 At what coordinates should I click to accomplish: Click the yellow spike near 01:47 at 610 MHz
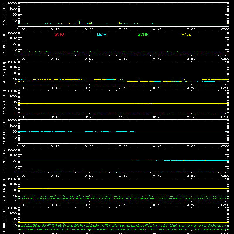[183, 81]
